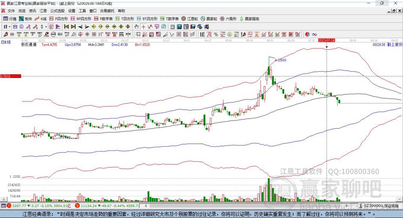The height and width of the screenshot is (218, 403).
Task: Click the last yellow diamond four-arrow icon
Action: [x=128, y=26]
